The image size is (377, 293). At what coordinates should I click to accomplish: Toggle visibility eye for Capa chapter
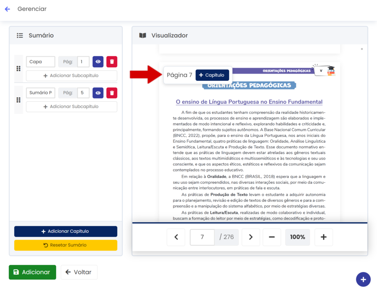98,62
